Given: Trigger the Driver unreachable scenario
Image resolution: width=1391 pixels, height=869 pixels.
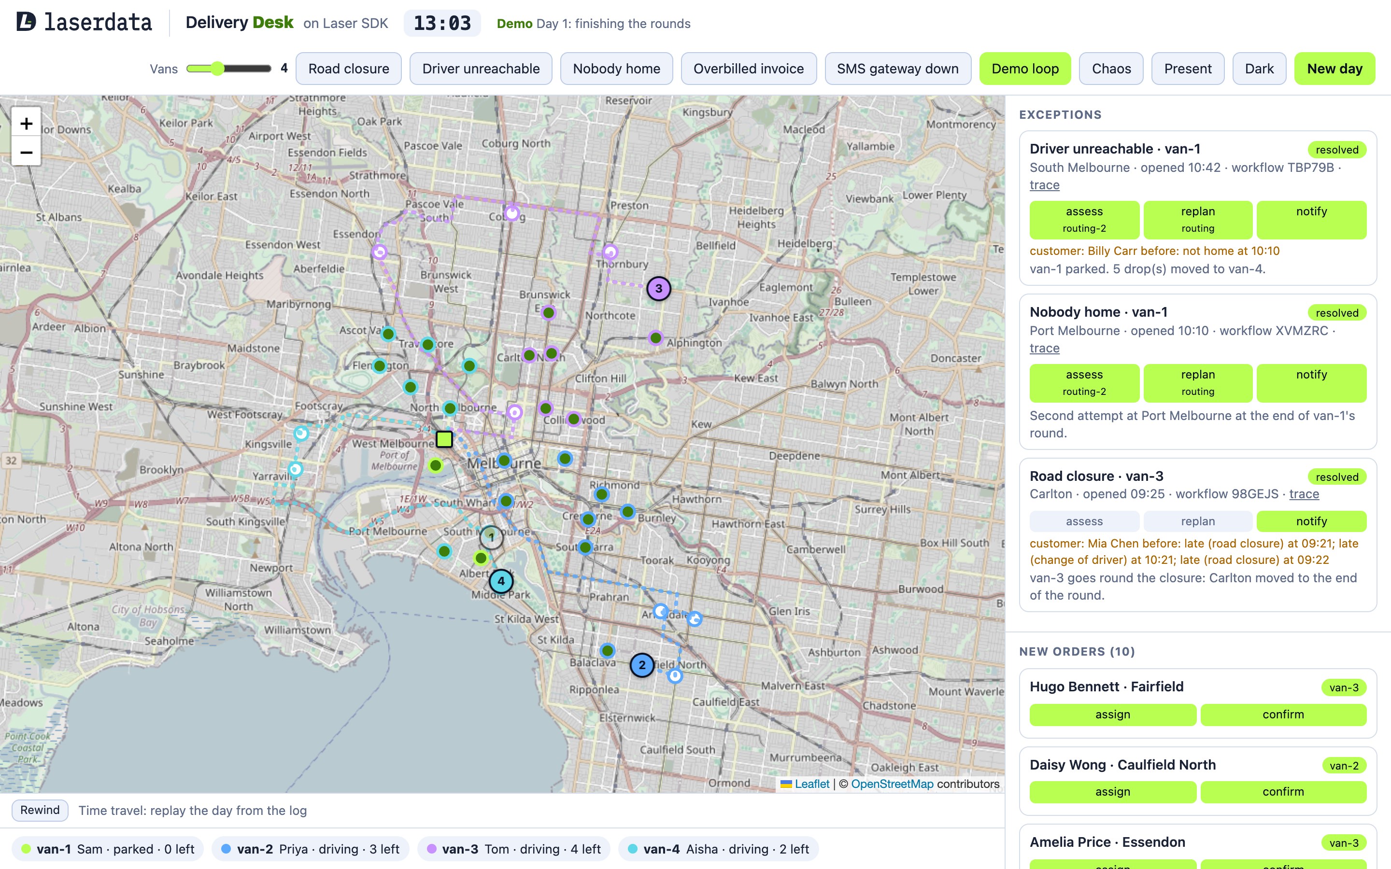Looking at the screenshot, I should 481,69.
